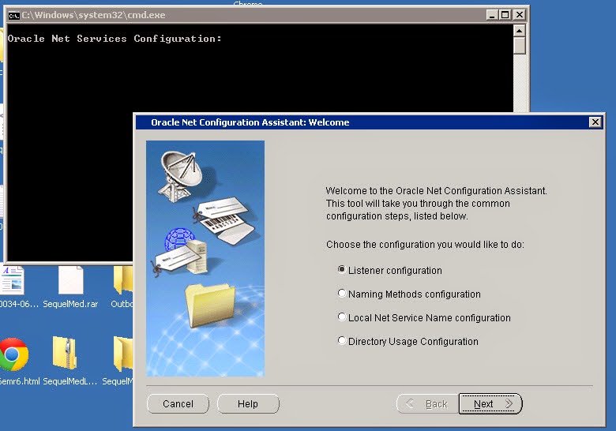Click the cmd.exe vertical scrollbar thumb
This screenshot has height=431, width=616.
pyautogui.click(x=520, y=46)
